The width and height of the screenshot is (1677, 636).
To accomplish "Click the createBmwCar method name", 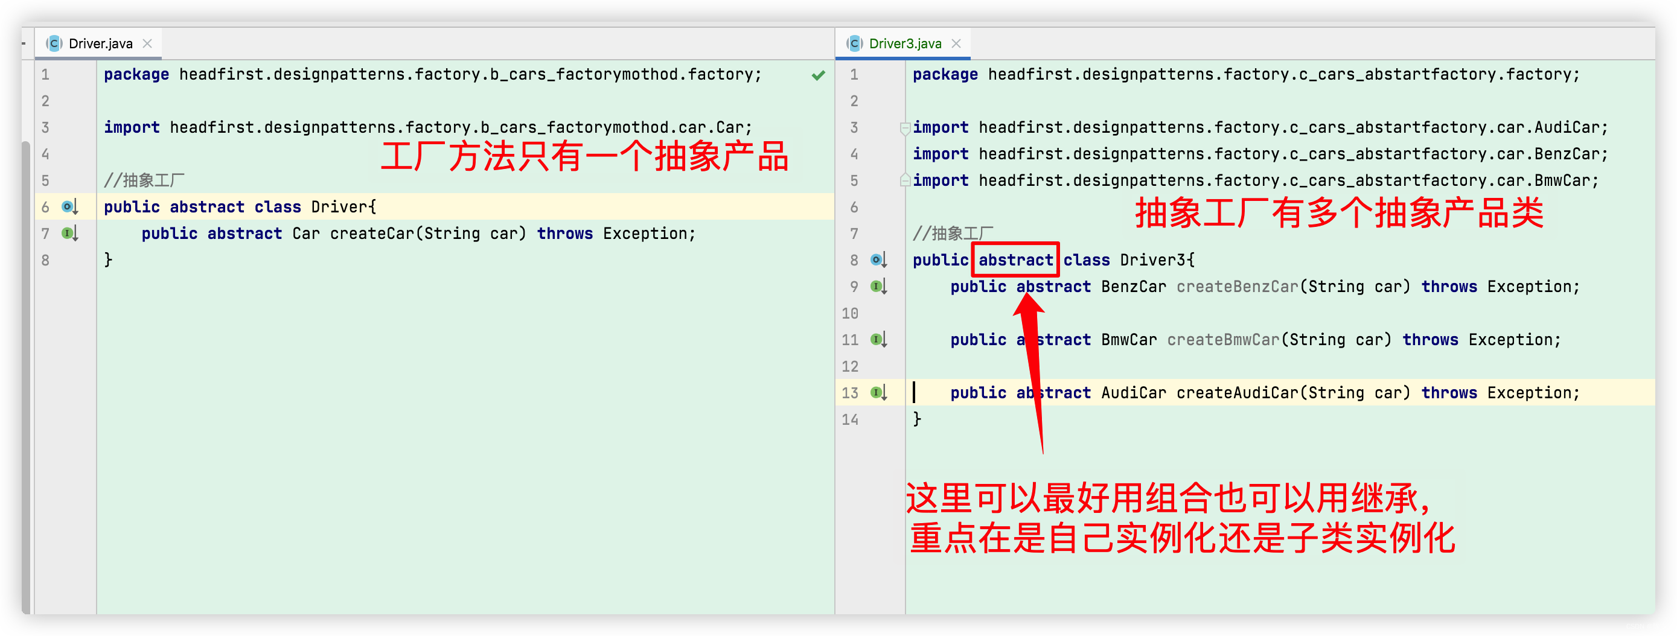I will (x=1222, y=340).
